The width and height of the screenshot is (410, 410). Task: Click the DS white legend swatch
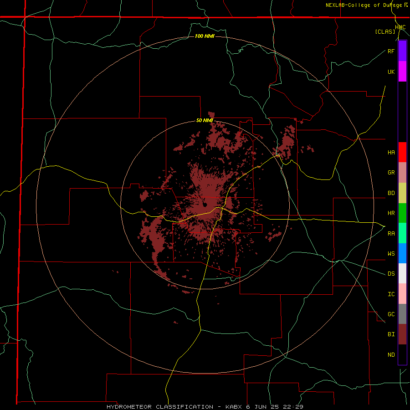pos(402,273)
